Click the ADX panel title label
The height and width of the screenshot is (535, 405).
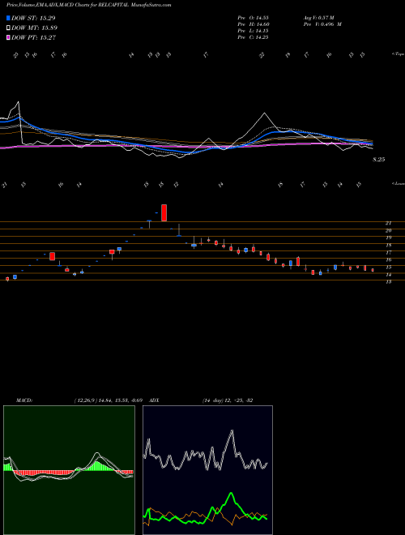click(x=154, y=400)
